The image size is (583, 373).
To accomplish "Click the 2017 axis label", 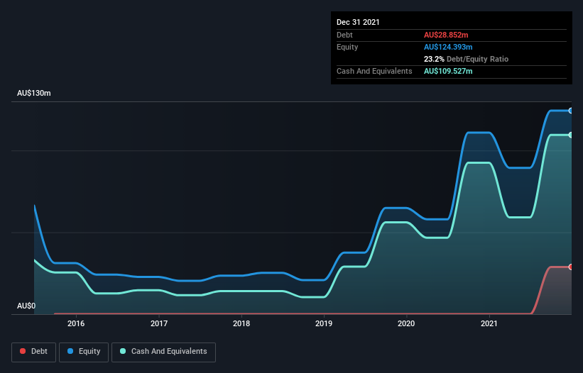I will [x=159, y=323].
